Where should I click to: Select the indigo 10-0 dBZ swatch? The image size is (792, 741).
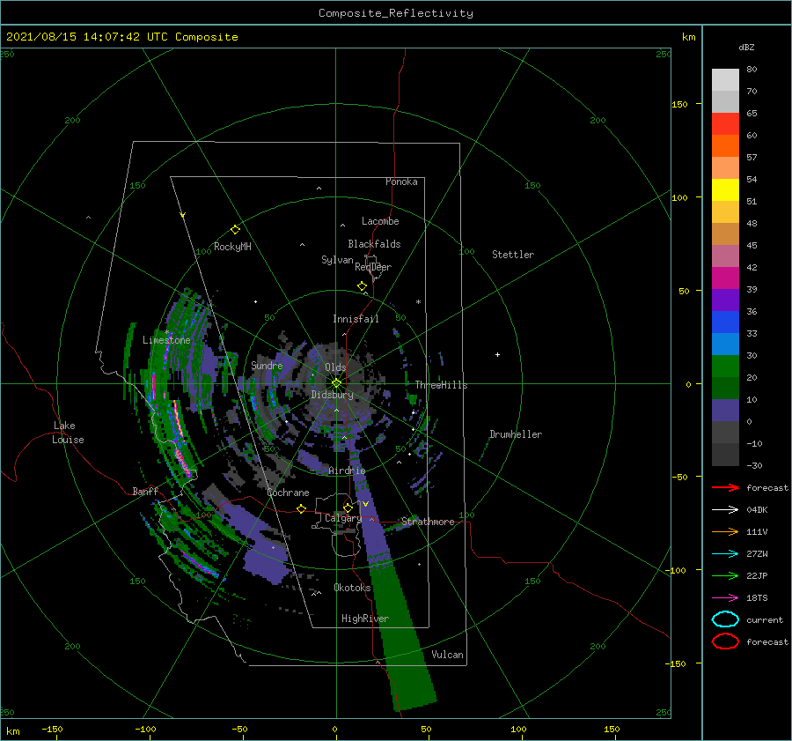coord(725,411)
